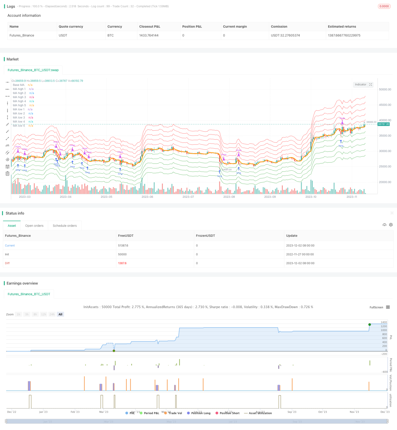Select the Fibonacci retracement lines tool
Viewport: 397px width, 430px height.
[x=7, y=166]
